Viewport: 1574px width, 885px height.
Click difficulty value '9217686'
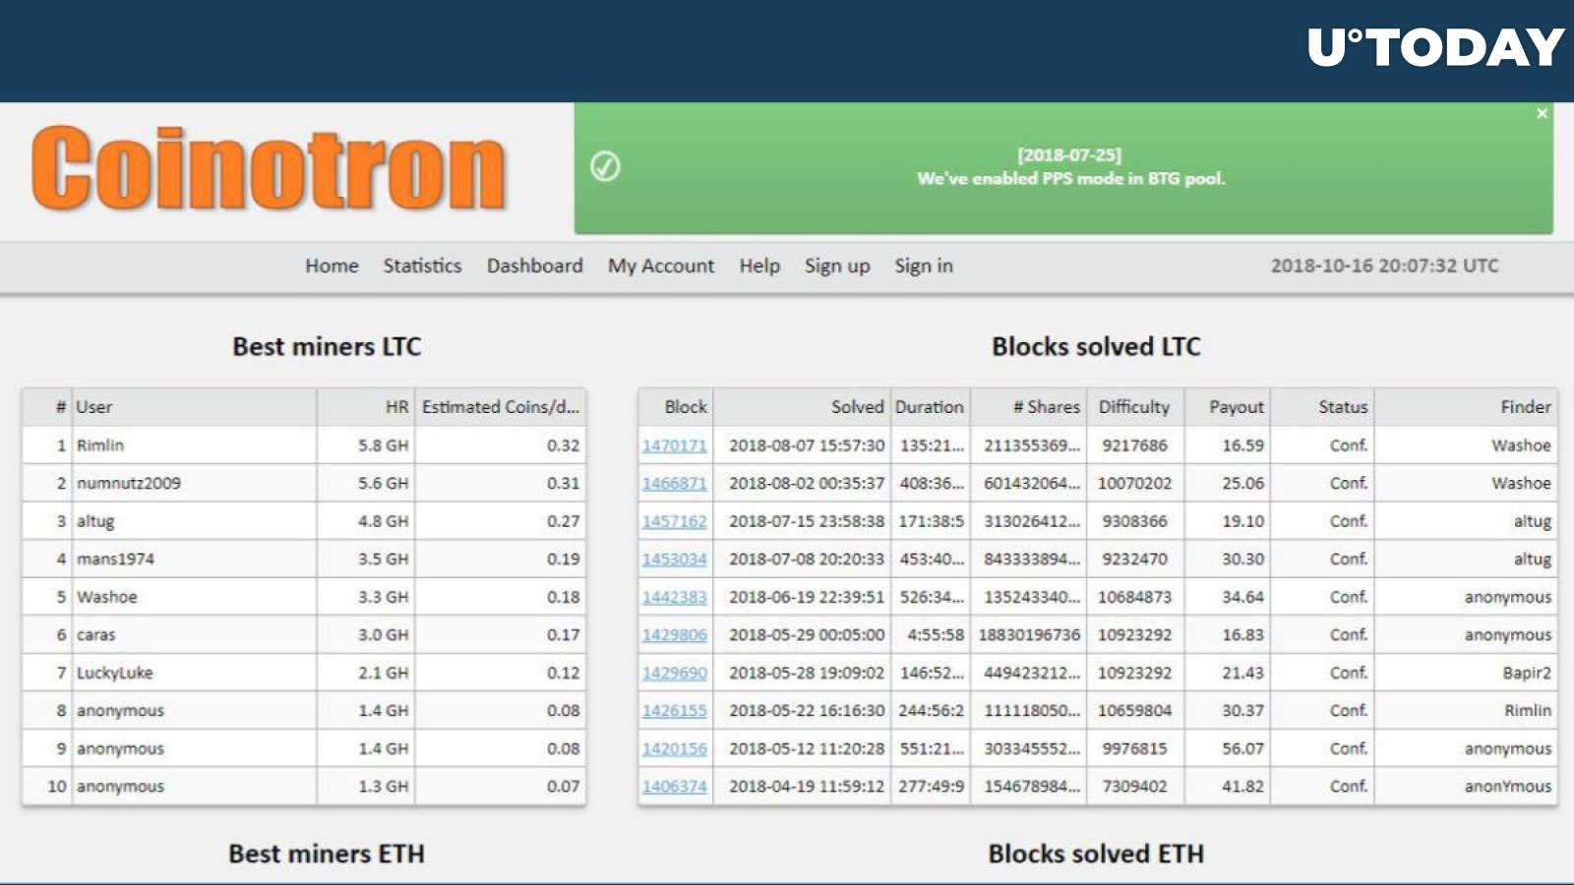click(1134, 445)
